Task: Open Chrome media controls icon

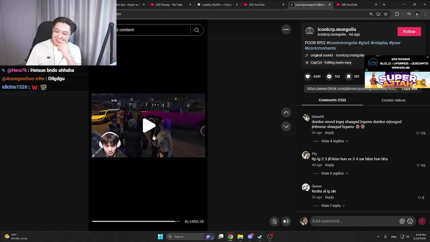Action: 409,14
